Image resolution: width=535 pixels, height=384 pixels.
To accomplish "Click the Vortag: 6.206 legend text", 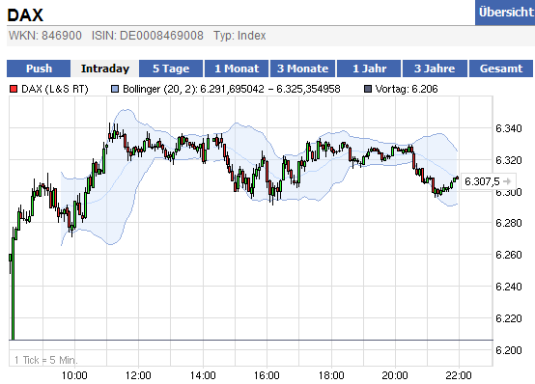I will [407, 89].
